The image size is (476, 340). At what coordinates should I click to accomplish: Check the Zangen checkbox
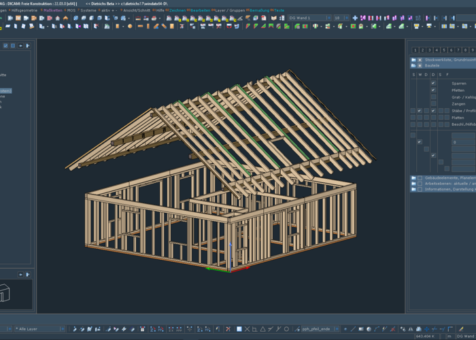pos(433,104)
